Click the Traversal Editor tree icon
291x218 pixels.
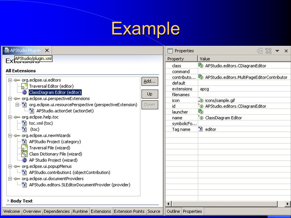click(x=24, y=86)
